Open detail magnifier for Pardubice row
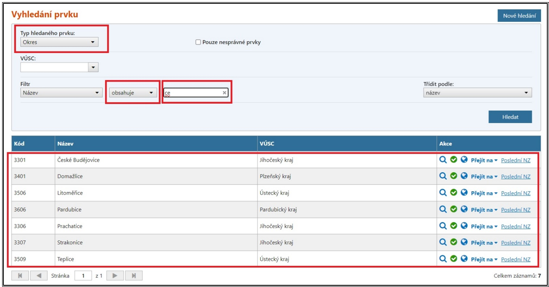The width and height of the screenshot is (549, 287). pyautogui.click(x=443, y=209)
